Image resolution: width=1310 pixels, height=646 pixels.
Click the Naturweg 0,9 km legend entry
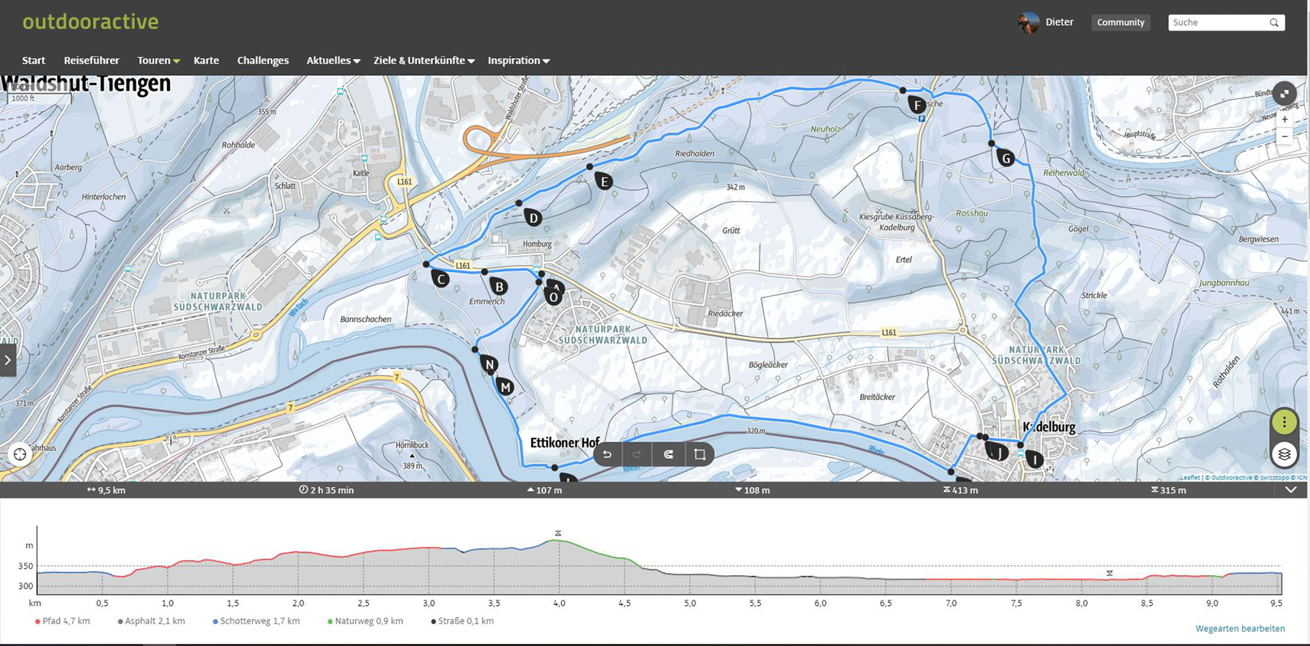[x=366, y=621]
